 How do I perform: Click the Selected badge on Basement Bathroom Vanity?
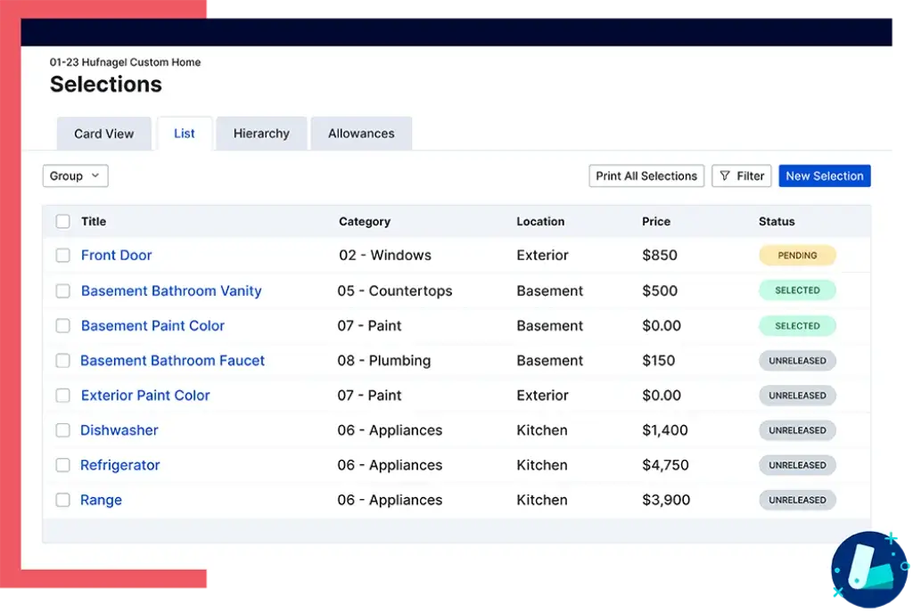pos(797,290)
